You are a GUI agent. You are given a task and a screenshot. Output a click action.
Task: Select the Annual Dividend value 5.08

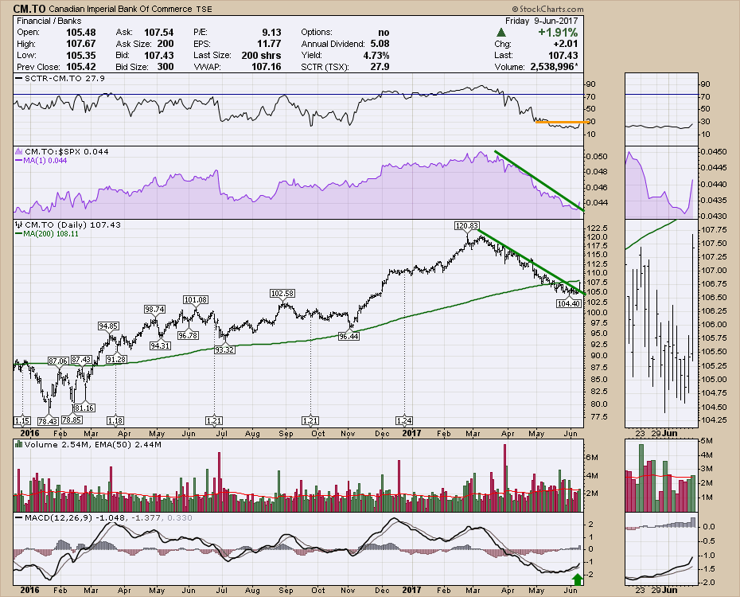(380, 44)
